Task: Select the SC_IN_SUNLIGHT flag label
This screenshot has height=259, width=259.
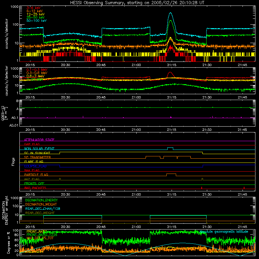Action: click(37, 153)
